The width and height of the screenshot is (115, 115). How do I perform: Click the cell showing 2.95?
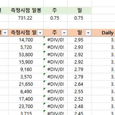[79, 40]
